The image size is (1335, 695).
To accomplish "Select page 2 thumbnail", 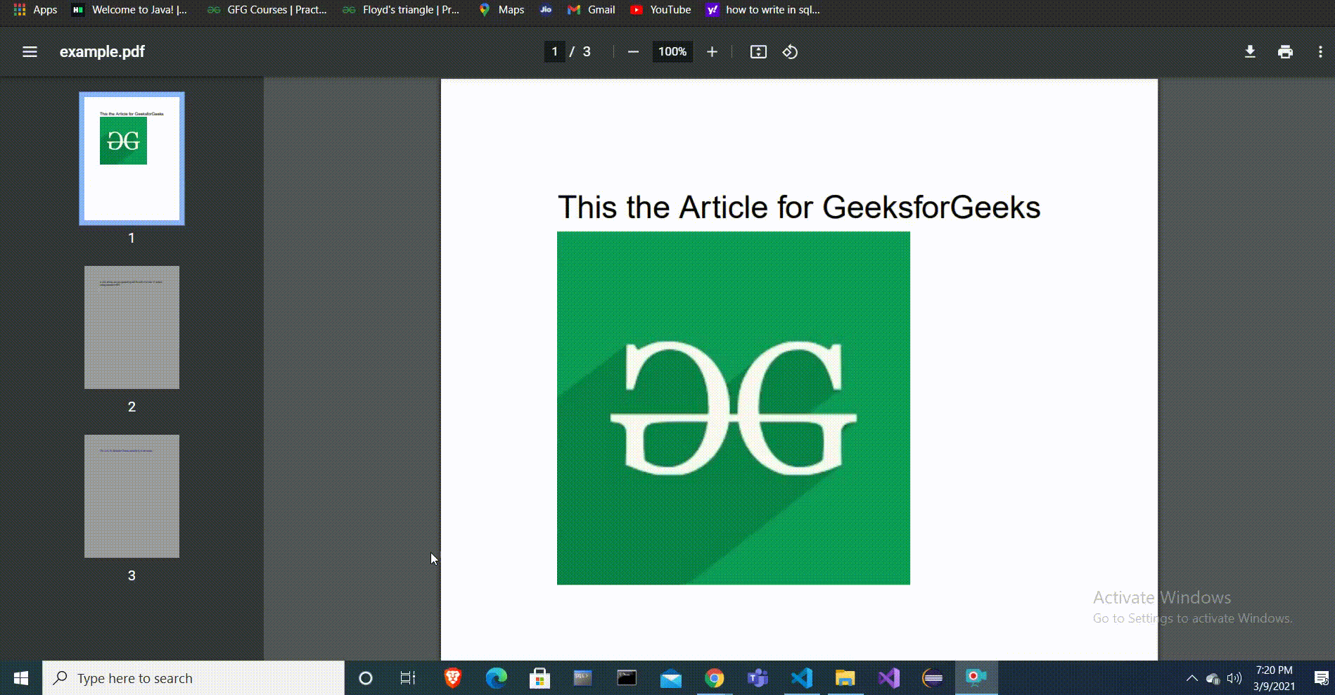I will tap(132, 327).
